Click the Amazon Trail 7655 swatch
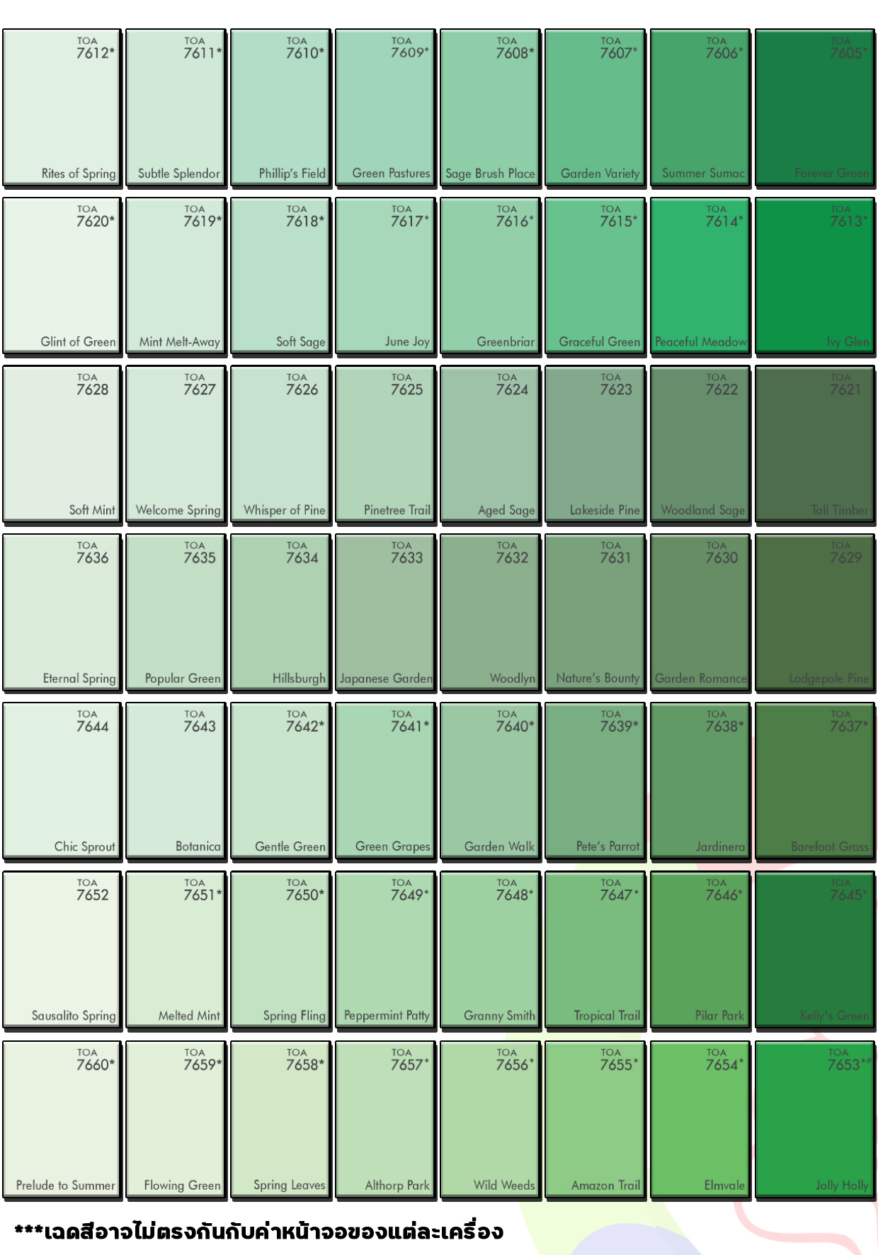Screen dimensions: 878x1255 click(595, 1120)
